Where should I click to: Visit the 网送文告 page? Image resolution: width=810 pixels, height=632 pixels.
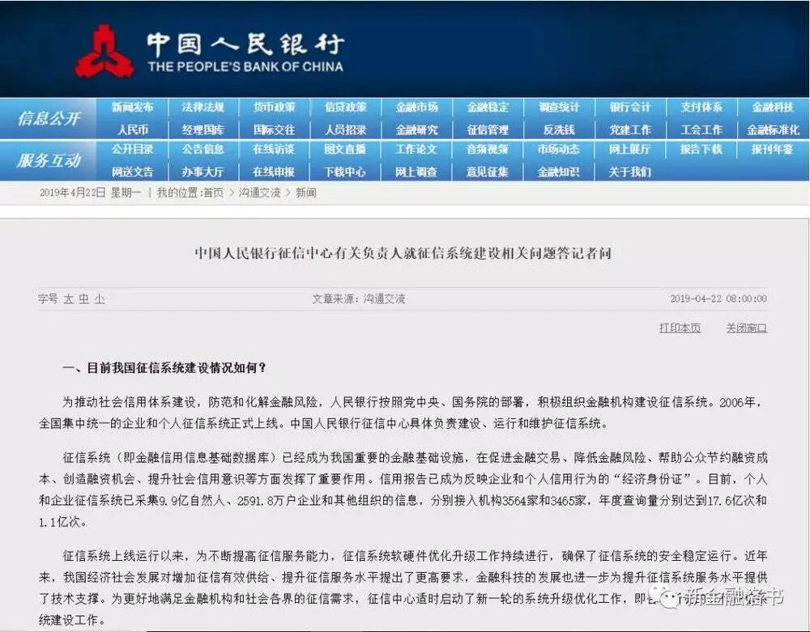[x=132, y=172]
